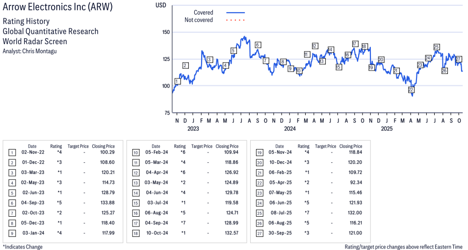
Task: Click the Analyst: Chris Montagu text
Action: pyautogui.click(x=29, y=51)
